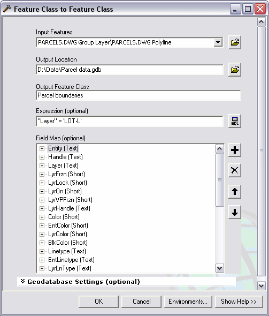269x316 pixels.
Task: Click Show Help >> button
Action: pos(239,302)
